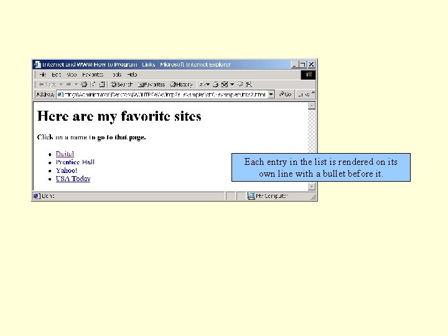This screenshot has height=336, width=448.
Task: Click the Back navigation button
Action: (x=47, y=84)
